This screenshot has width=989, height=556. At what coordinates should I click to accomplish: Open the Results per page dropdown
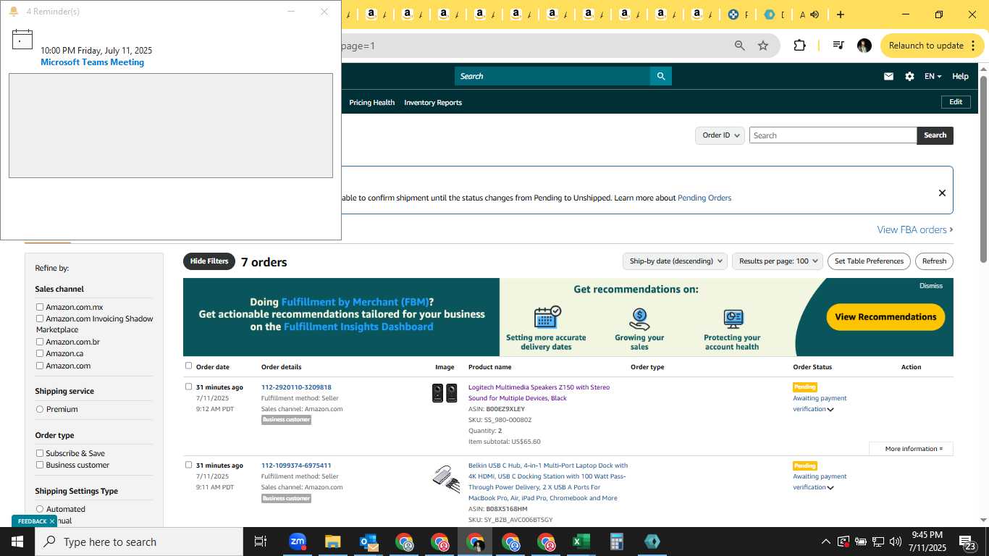point(778,261)
